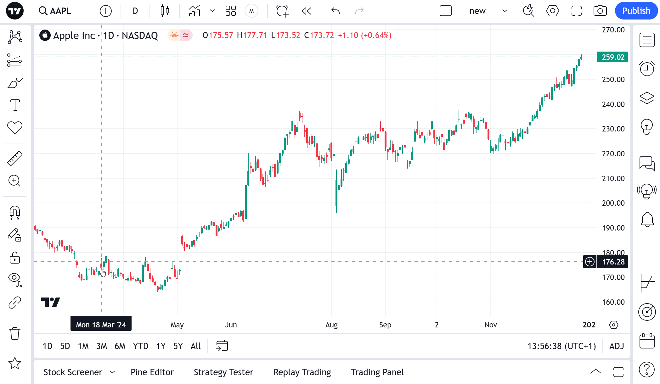Open the Alerts alarm clock panel
This screenshot has height=384, width=660.
(647, 69)
